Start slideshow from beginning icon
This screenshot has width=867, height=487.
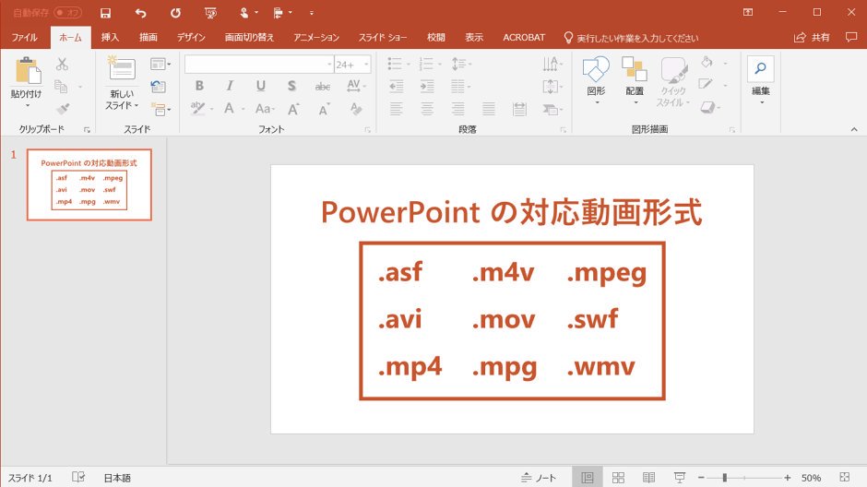tap(210, 13)
